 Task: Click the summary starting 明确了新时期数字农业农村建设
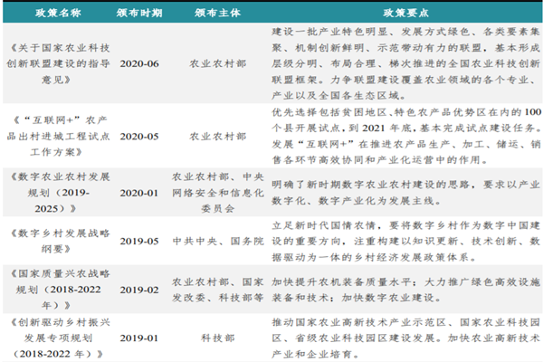coord(405,193)
